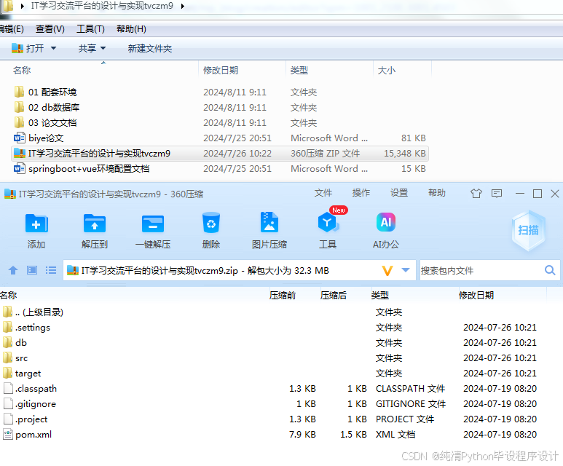
Task: Switch to the list view mode button
Action: coord(51,270)
